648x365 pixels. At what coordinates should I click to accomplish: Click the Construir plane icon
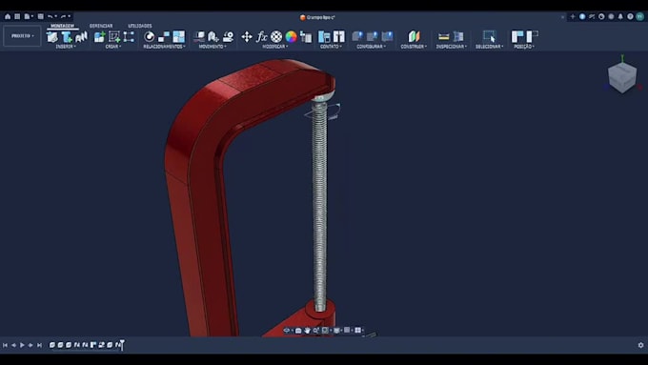(x=414, y=37)
